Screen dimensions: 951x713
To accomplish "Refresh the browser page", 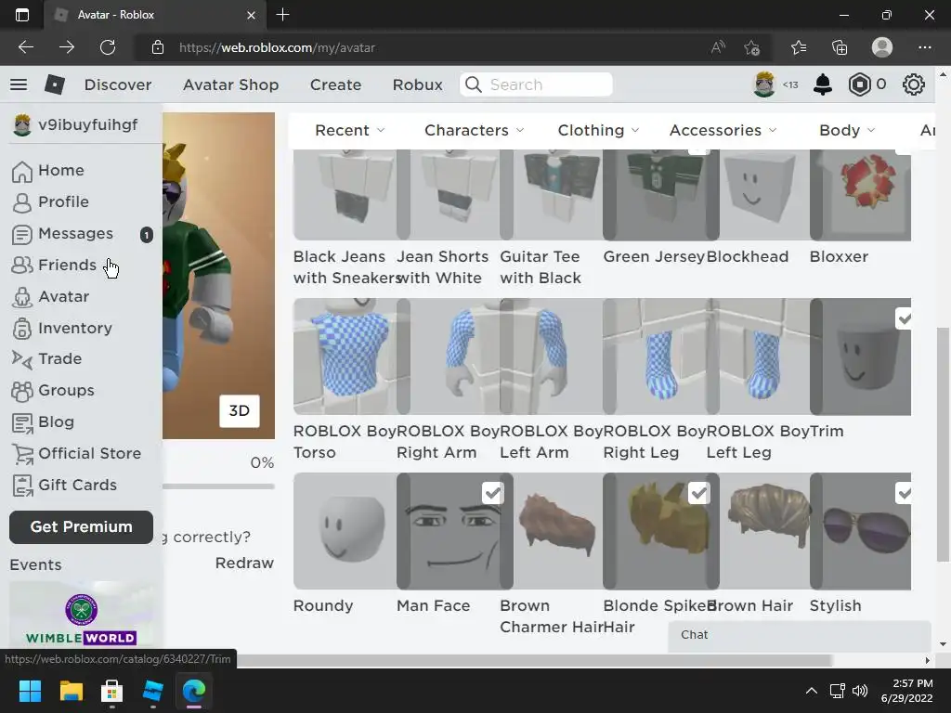I will [108, 47].
